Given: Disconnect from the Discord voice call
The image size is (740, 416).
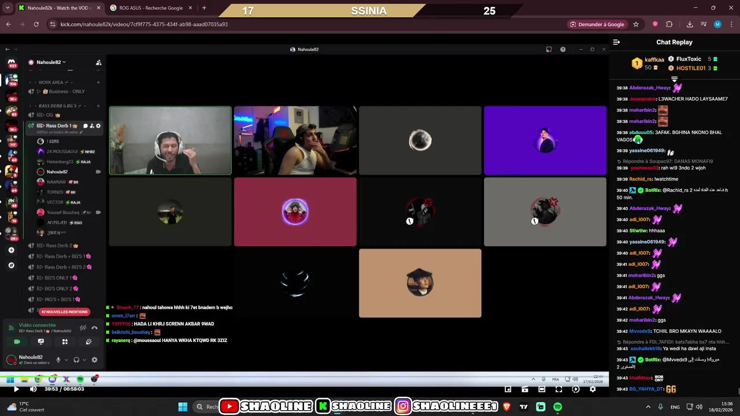Looking at the screenshot, I should pos(94,328).
